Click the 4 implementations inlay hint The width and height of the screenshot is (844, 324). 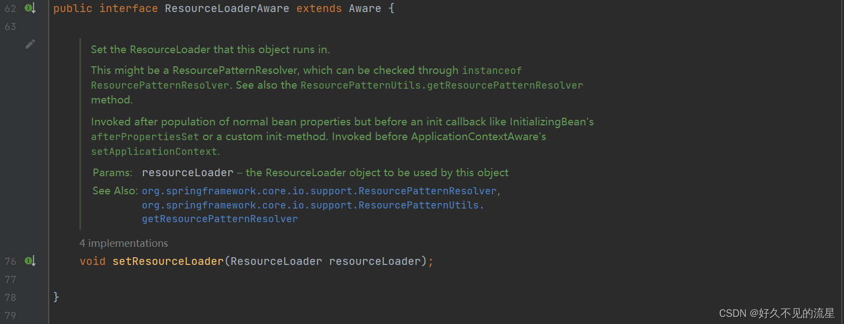coord(123,242)
